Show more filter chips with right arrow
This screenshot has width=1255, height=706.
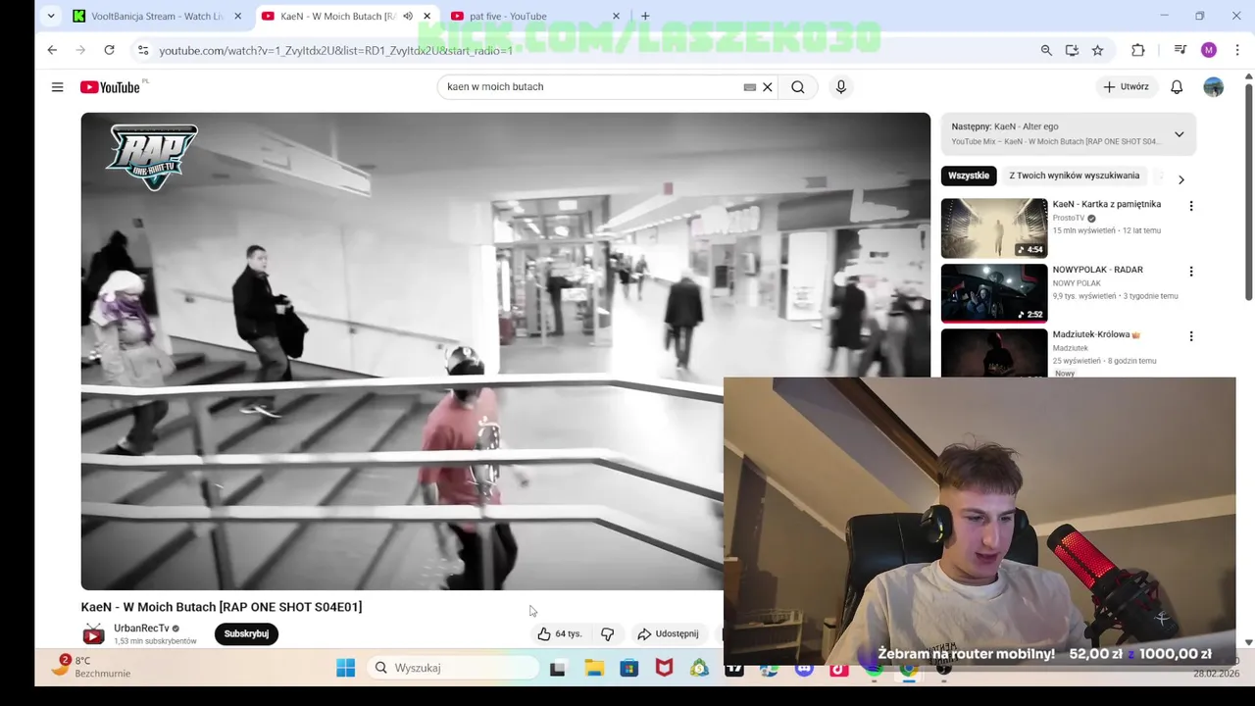tap(1180, 179)
